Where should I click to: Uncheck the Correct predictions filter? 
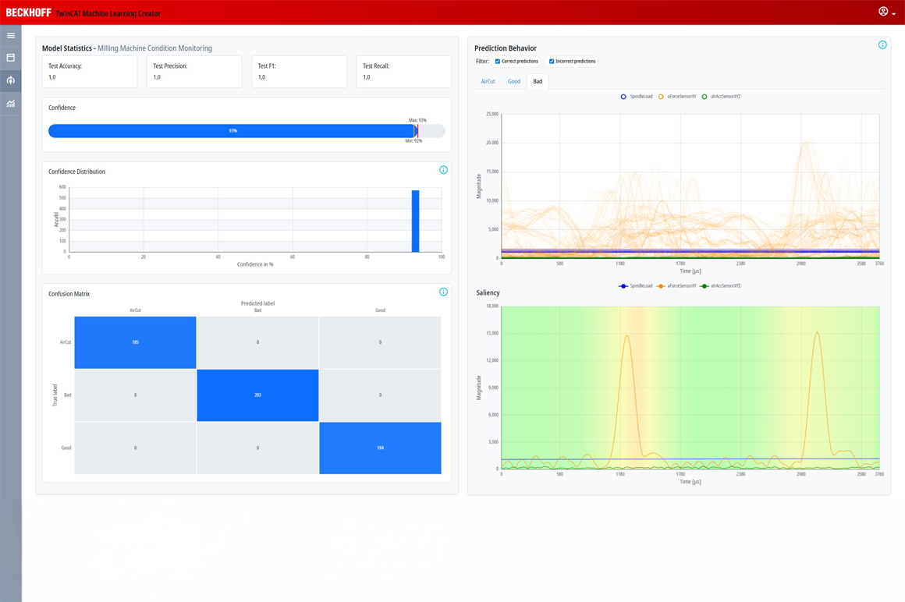[x=498, y=62]
